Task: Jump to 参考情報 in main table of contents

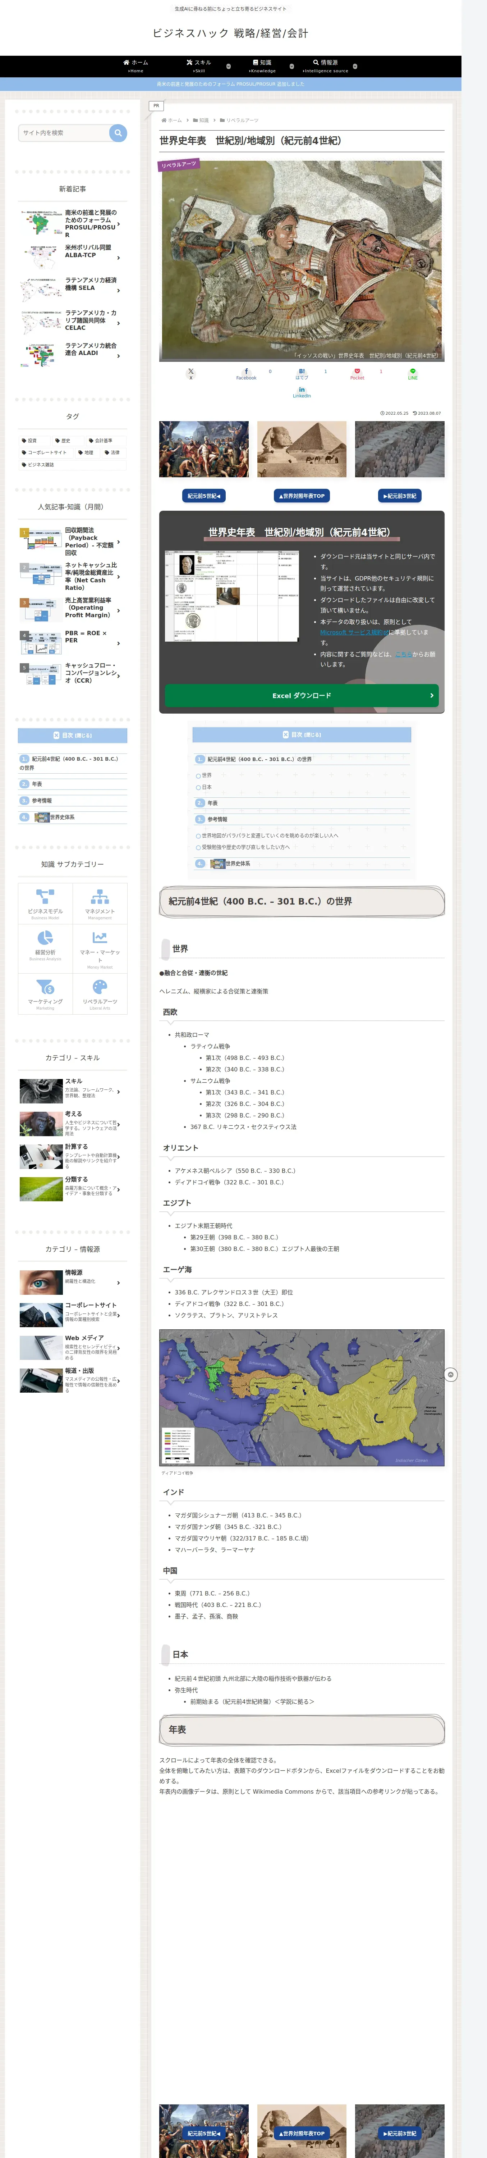Action: click(x=217, y=819)
